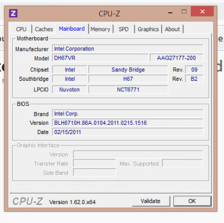Screen dimensions: 224x223
Task: Click the Transfer Rate empty field
Action: point(94,163)
